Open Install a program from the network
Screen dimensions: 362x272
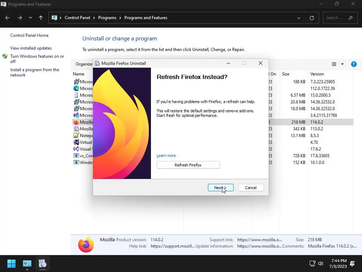35,72
